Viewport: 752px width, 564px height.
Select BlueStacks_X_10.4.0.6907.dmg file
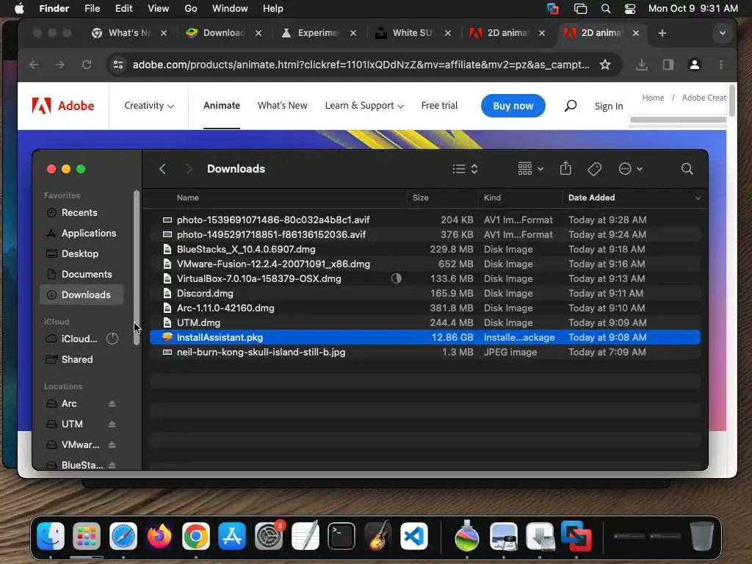coord(425,250)
